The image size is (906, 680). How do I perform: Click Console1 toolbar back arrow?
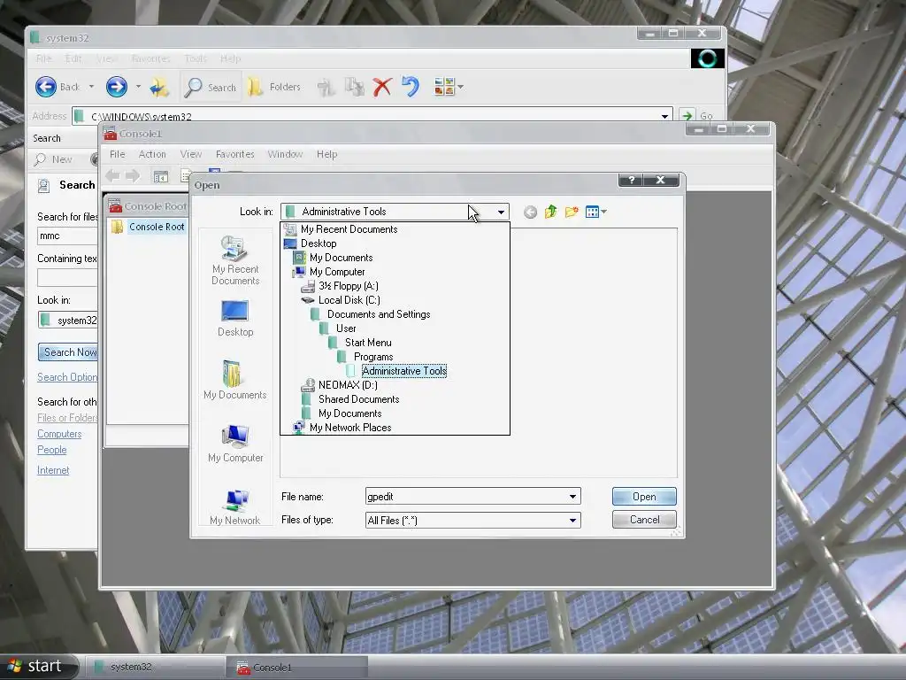(112, 176)
